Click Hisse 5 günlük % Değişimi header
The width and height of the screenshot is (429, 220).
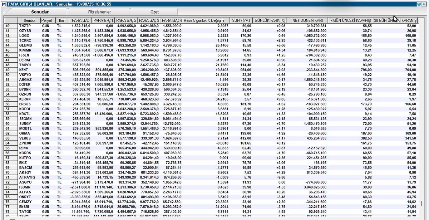point(206,20)
